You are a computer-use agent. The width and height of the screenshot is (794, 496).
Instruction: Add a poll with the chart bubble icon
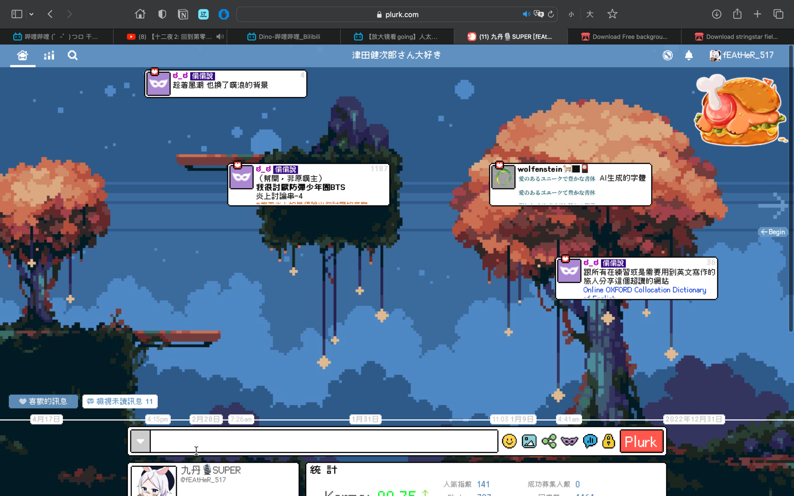coord(590,441)
